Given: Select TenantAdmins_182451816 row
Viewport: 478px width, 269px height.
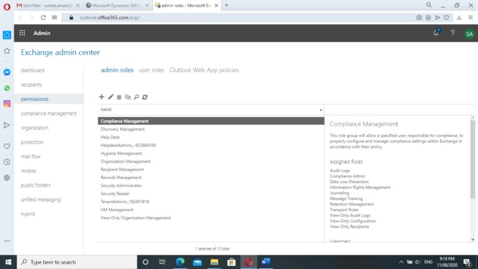Looking at the screenshot, I should click(211, 202).
